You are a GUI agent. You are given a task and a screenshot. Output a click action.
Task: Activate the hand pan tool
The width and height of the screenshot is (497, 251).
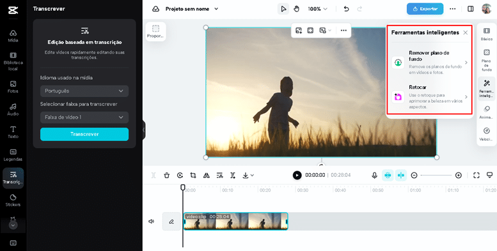click(296, 9)
